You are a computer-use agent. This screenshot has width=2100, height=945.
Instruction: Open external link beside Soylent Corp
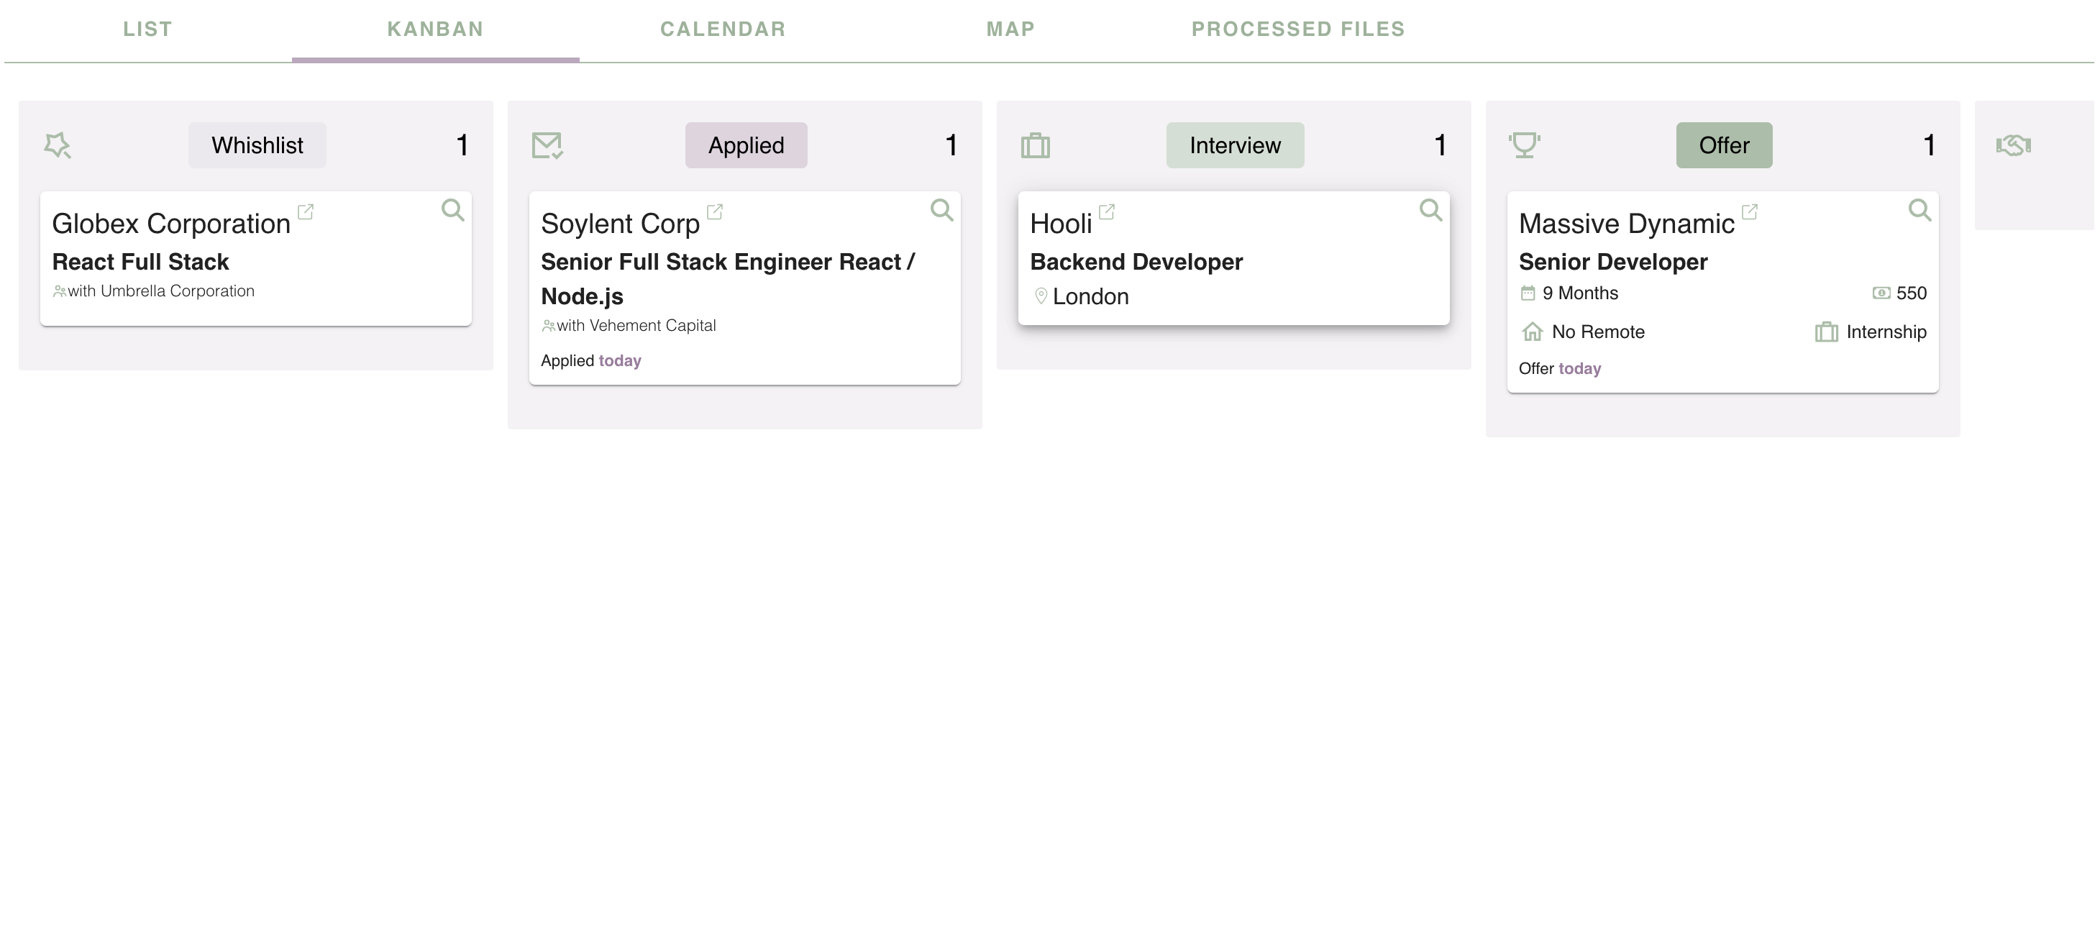pos(715,212)
